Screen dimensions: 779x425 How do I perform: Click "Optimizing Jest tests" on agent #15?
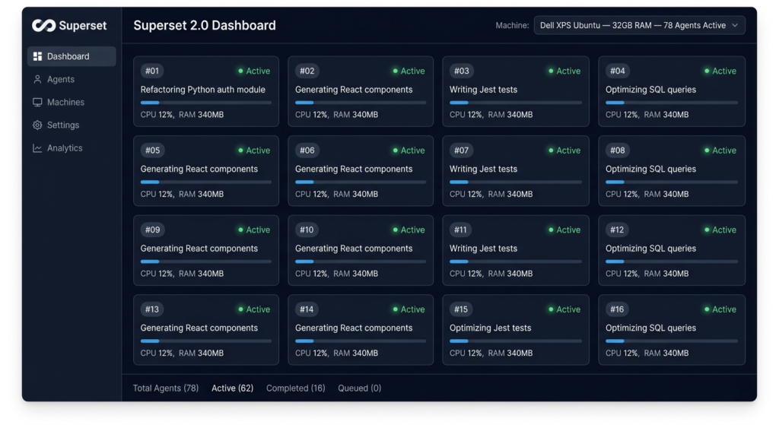click(x=491, y=328)
